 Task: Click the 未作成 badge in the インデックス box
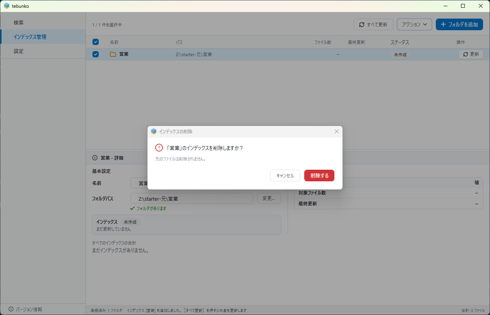[130, 222]
